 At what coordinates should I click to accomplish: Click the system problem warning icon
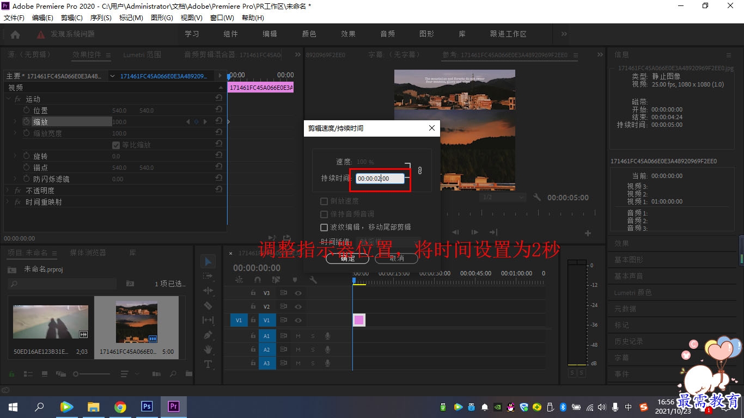[x=41, y=34]
